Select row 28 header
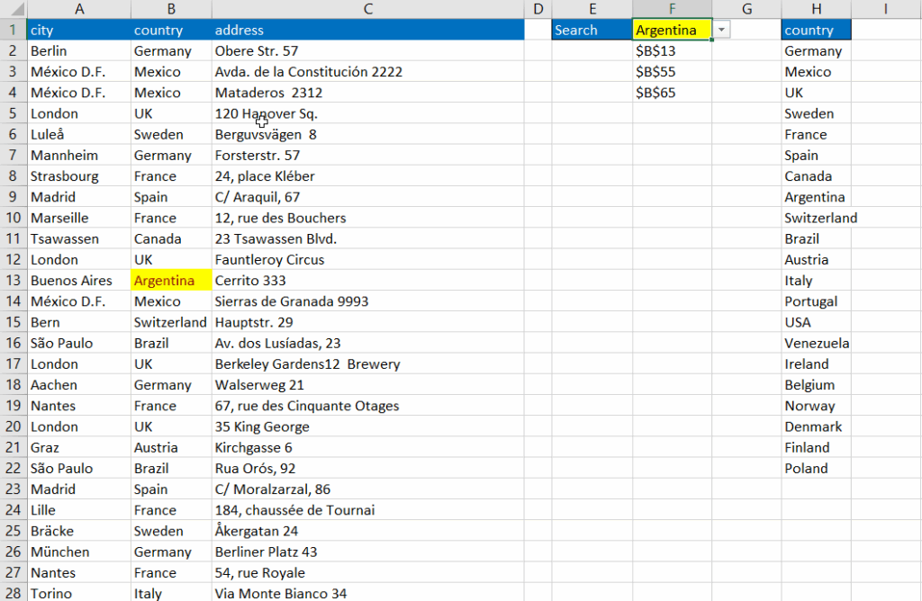The height and width of the screenshot is (601, 922). point(13,593)
